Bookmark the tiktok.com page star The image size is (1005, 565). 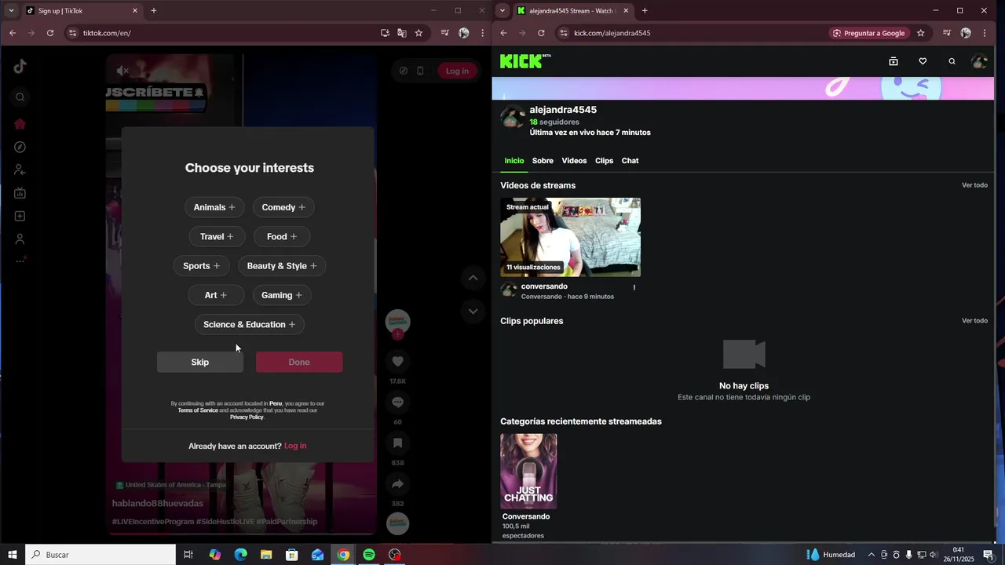click(418, 33)
